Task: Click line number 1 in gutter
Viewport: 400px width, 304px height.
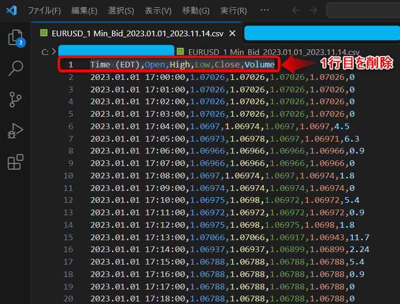Action: pyautogui.click(x=70, y=65)
